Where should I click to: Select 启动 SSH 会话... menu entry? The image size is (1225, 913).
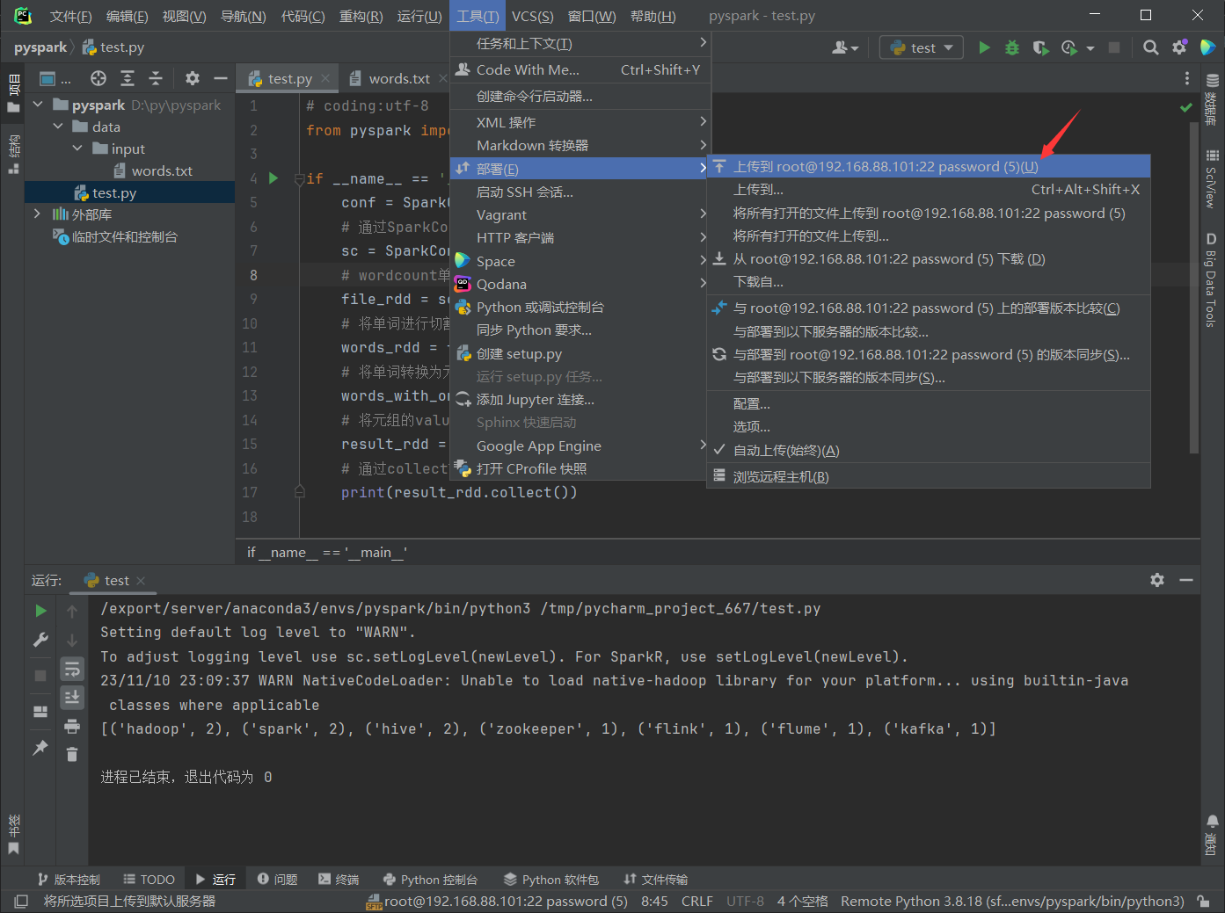point(580,192)
